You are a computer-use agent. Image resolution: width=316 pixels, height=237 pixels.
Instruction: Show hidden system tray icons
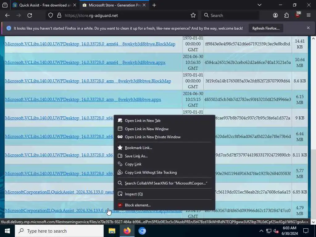point(261,231)
